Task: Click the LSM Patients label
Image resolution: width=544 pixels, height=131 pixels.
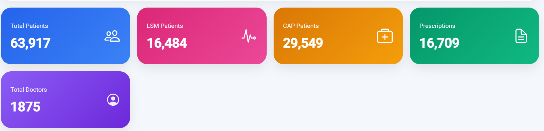Action: pyautogui.click(x=165, y=26)
